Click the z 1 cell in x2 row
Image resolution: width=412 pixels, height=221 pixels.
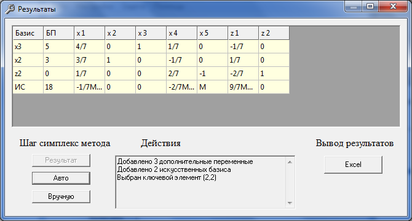point(243,60)
